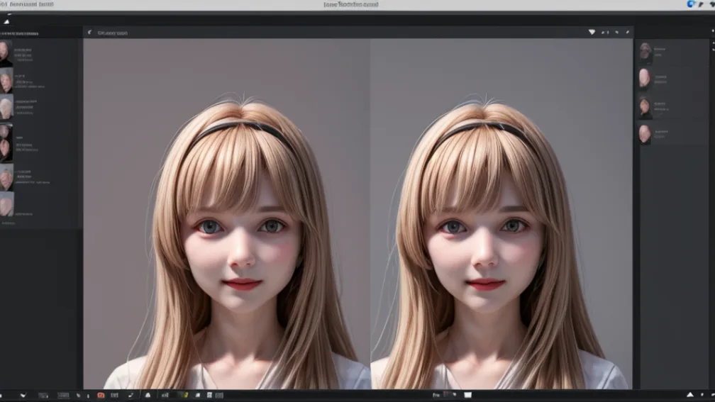Screen dimensions: 715x402
Task: Select the last face thumbnail in left panel
Action: tap(6, 205)
